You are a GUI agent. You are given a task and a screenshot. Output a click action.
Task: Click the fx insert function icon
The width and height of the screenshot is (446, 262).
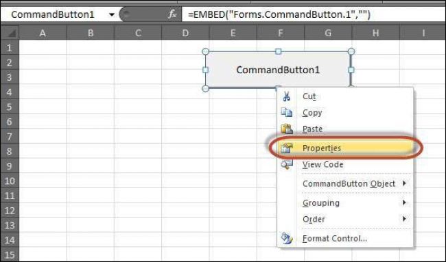pos(172,14)
